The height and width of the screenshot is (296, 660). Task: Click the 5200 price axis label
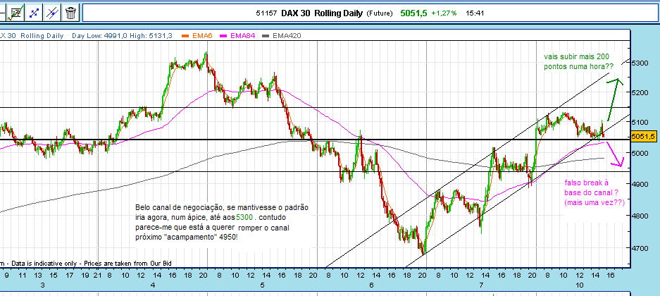coord(640,92)
